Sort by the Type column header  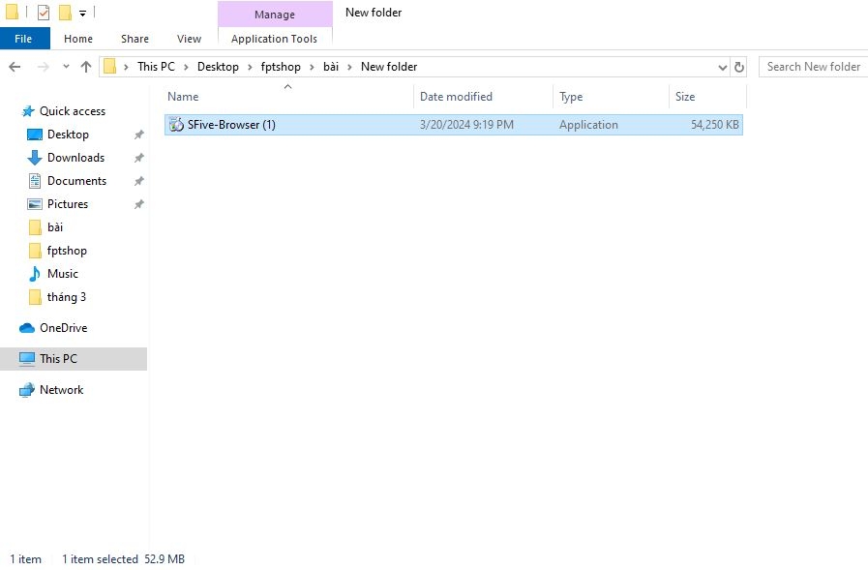pos(611,97)
